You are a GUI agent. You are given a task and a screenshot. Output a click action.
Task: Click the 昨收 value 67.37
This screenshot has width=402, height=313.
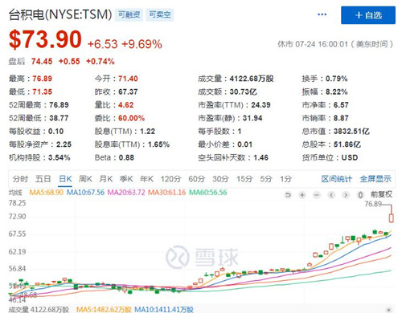(x=128, y=91)
